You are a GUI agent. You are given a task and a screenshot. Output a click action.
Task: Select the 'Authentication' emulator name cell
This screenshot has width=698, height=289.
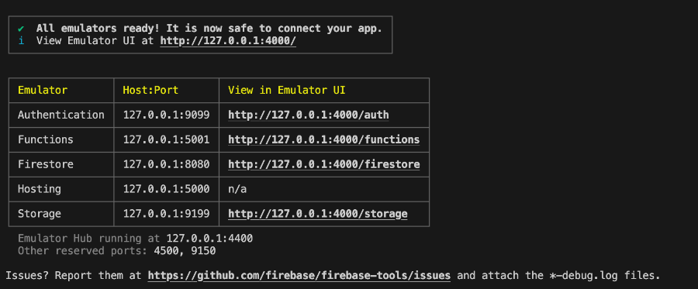[x=61, y=115]
